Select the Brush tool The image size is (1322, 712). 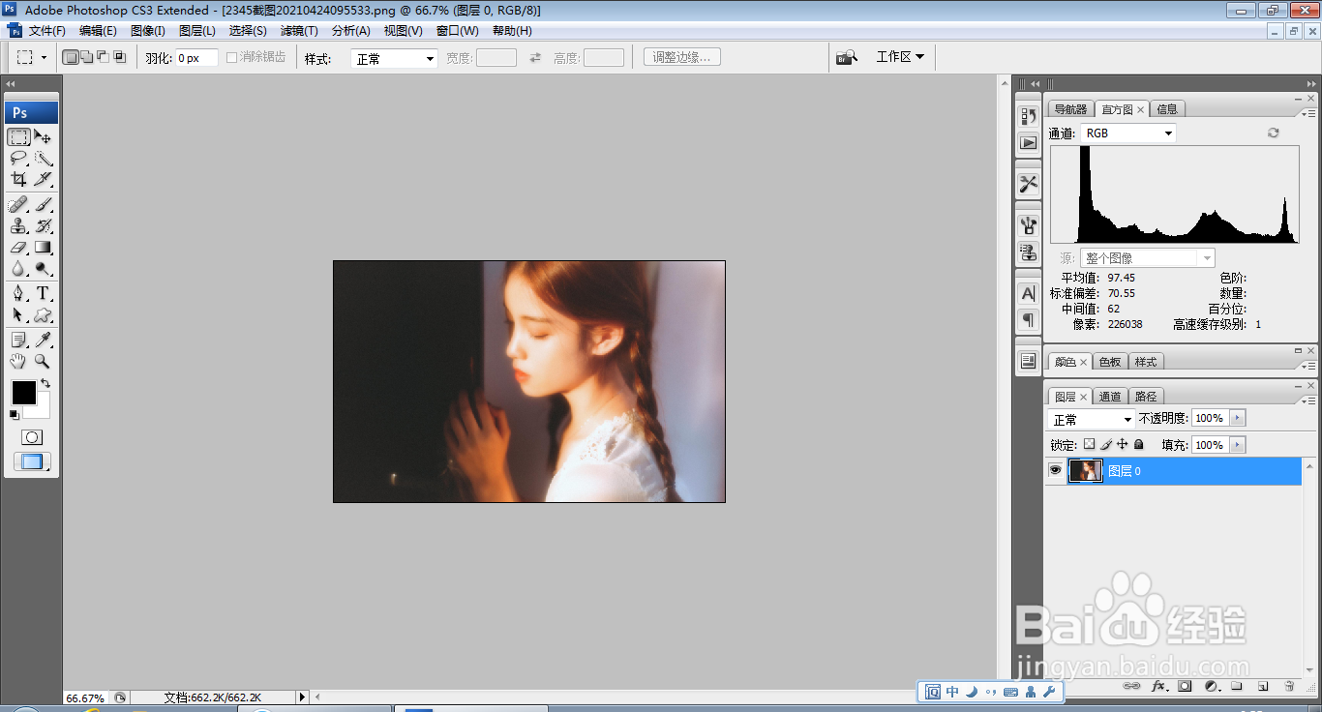click(43, 204)
